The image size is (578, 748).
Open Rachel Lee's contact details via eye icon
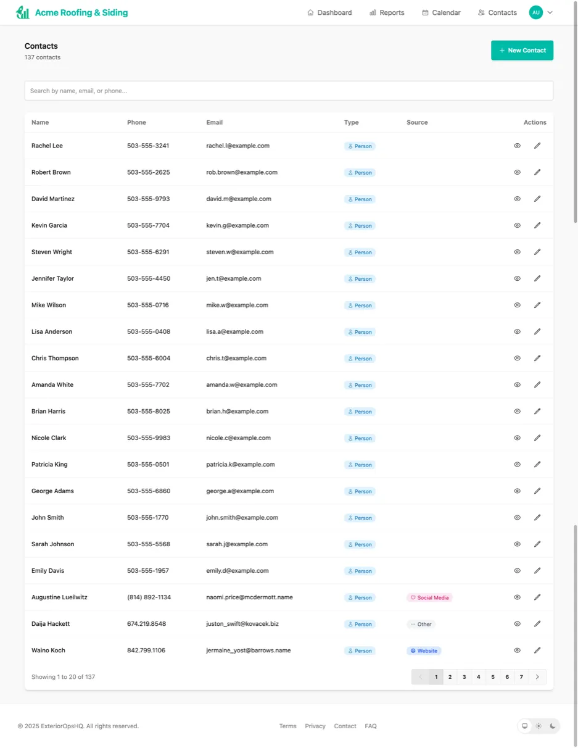pyautogui.click(x=517, y=146)
